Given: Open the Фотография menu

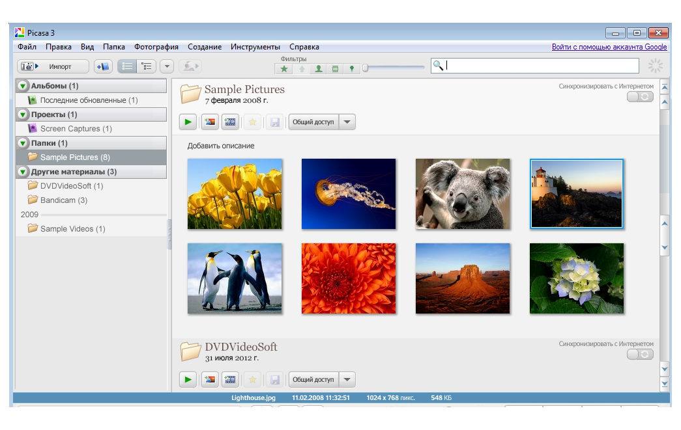Looking at the screenshot, I should (x=156, y=47).
